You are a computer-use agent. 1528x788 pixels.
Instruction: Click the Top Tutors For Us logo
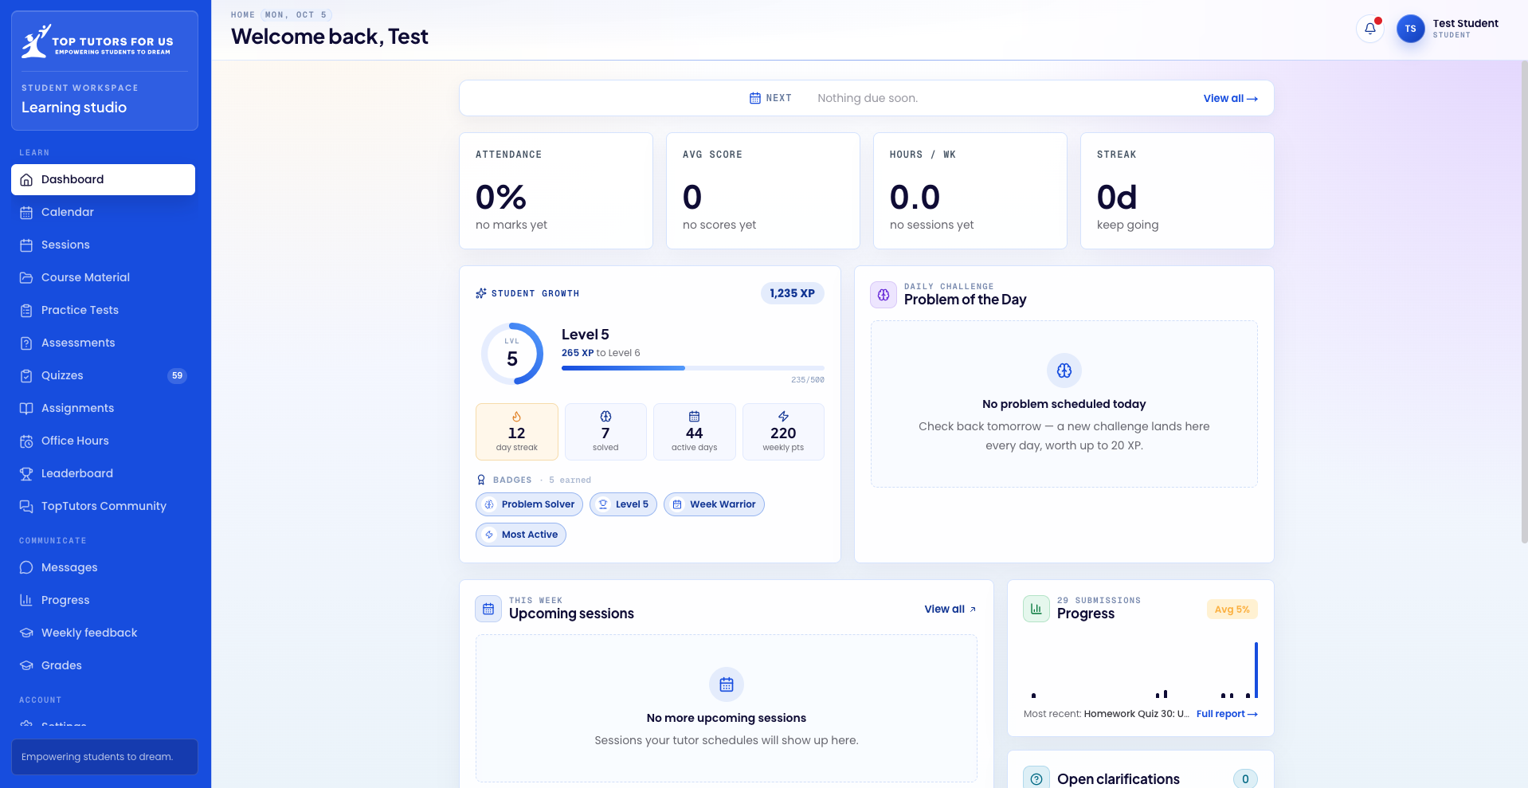(97, 41)
